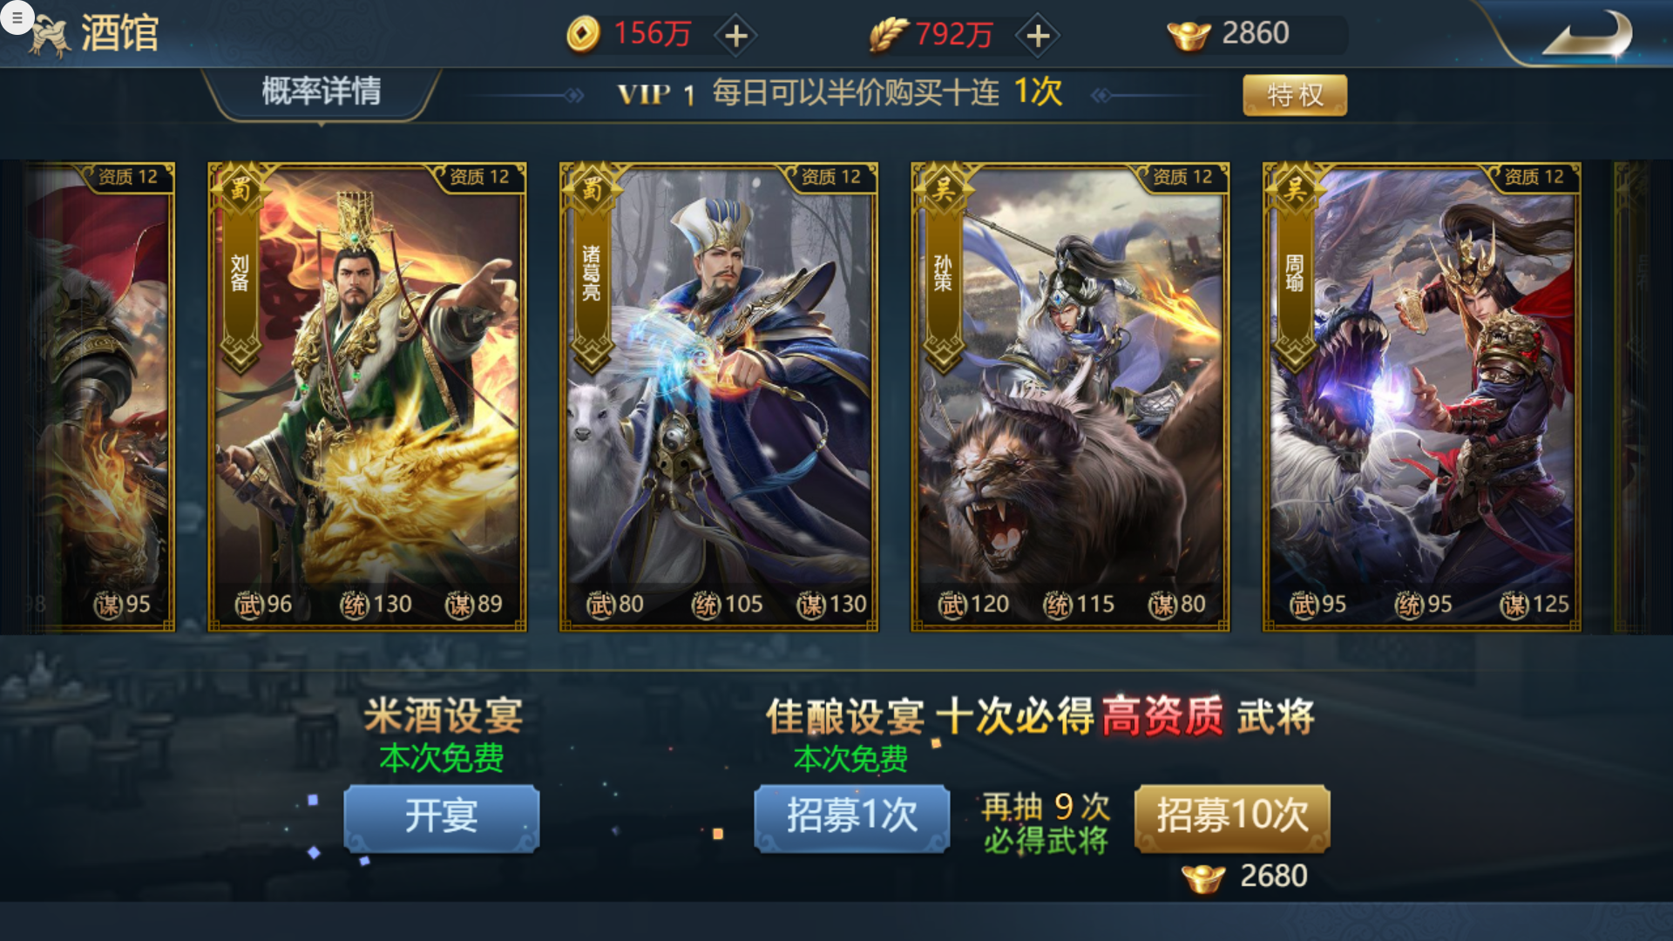Tap the gold ingot currency icon
Image resolution: width=1673 pixels, height=941 pixels.
pyautogui.click(x=1189, y=36)
